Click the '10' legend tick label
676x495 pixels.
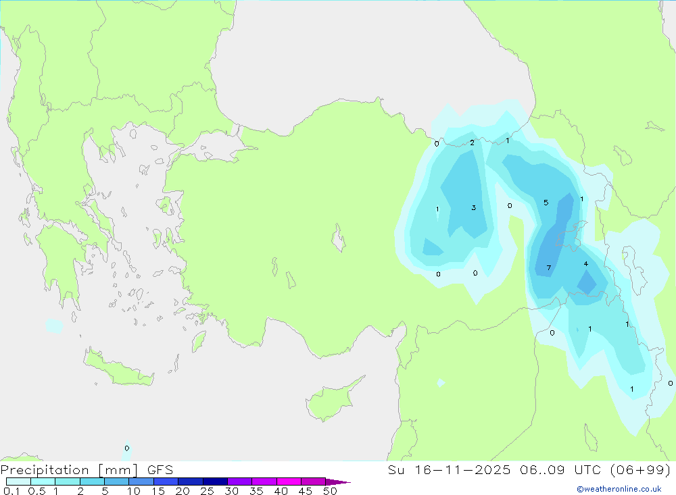133,491
